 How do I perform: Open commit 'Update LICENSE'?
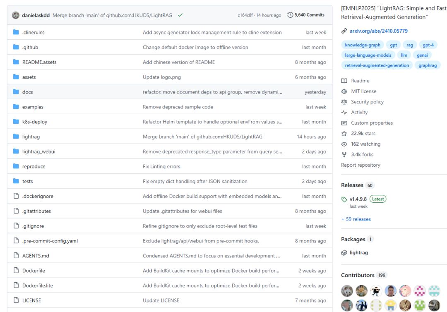pos(161,300)
